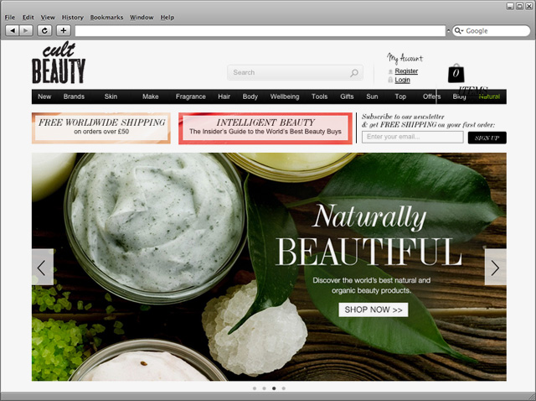
Task: Click the SHOP NOW button
Action: coord(373,310)
